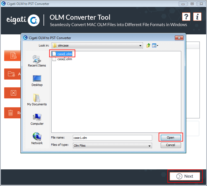Close the Cigati main window

point(201,4)
